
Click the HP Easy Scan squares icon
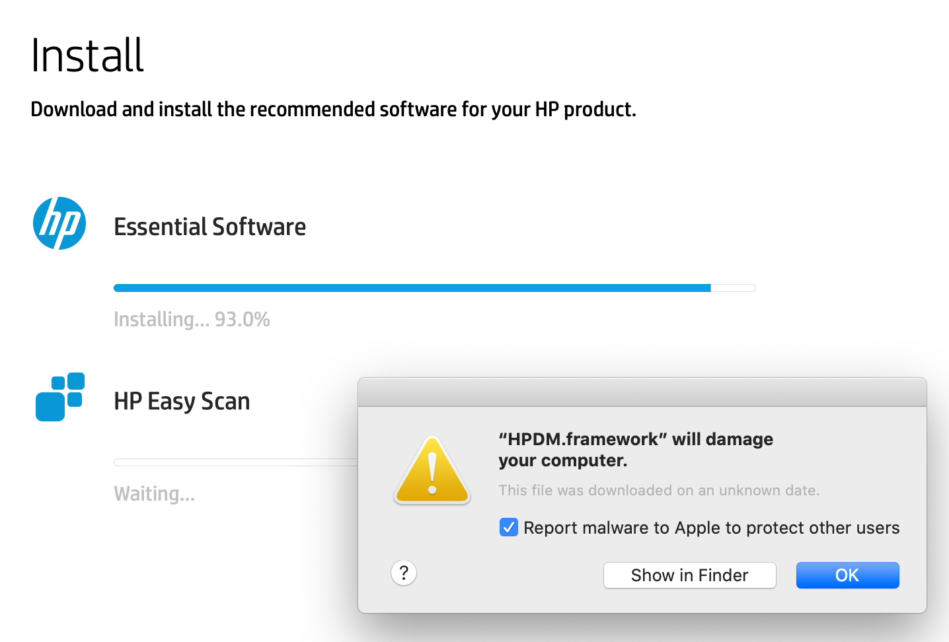(59, 397)
